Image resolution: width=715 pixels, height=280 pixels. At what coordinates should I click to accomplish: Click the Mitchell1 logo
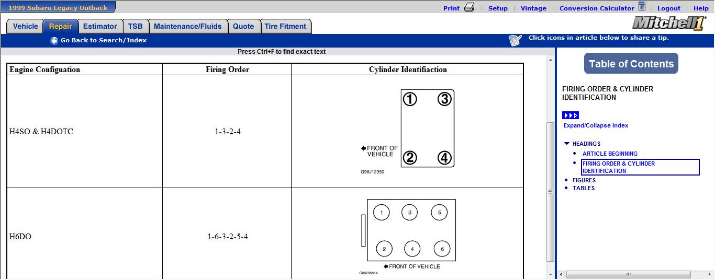click(669, 23)
